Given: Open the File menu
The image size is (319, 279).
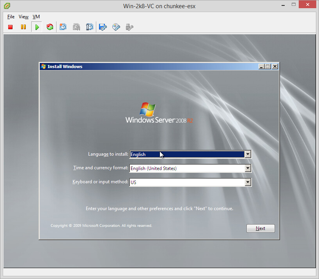Looking at the screenshot, I should (11, 17).
